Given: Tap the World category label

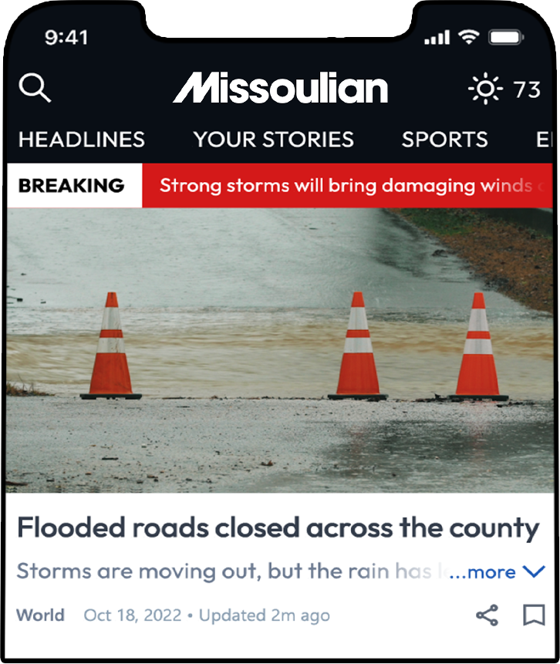Looking at the screenshot, I should click(x=40, y=615).
